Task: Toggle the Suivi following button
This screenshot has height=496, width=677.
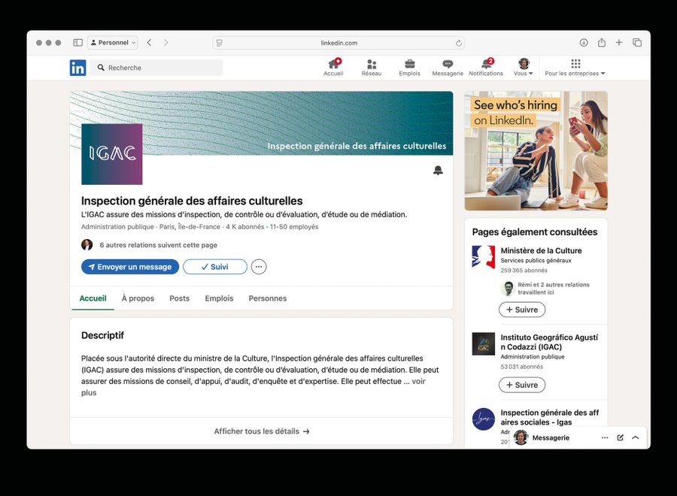Action: click(214, 267)
